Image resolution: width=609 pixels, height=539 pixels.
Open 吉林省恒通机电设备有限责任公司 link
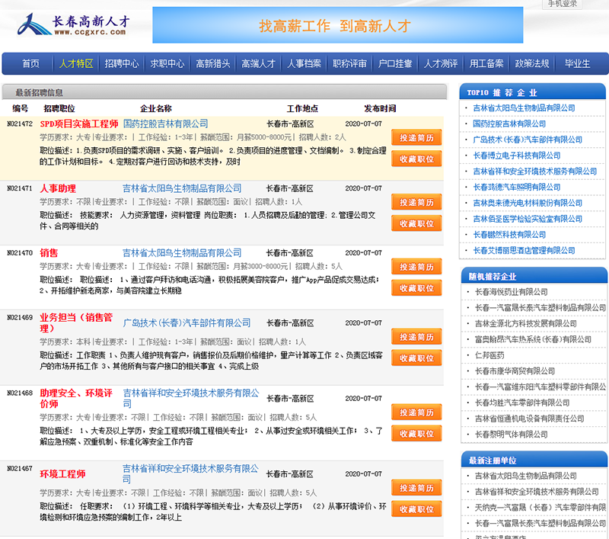[x=529, y=419]
